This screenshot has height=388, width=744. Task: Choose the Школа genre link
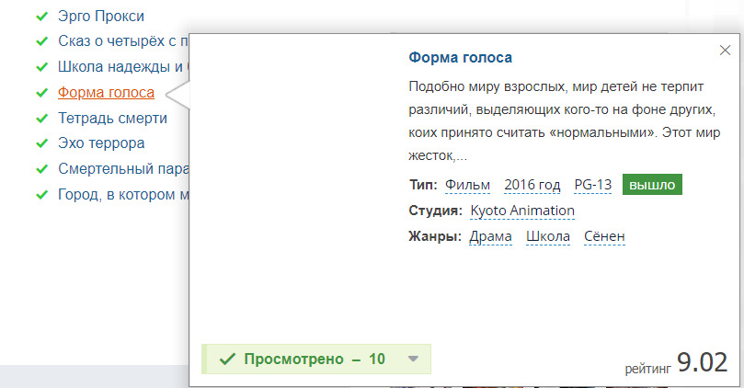548,237
